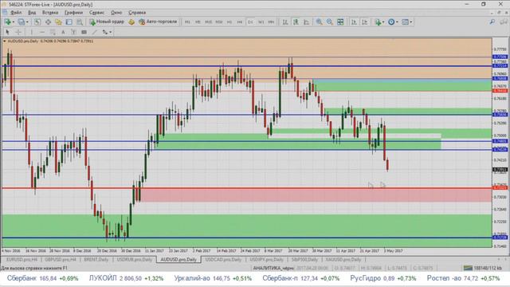Image resolution: width=510 pixels, height=287 pixels.
Task: Switch to the H1 timeframe
Action: (229, 22)
